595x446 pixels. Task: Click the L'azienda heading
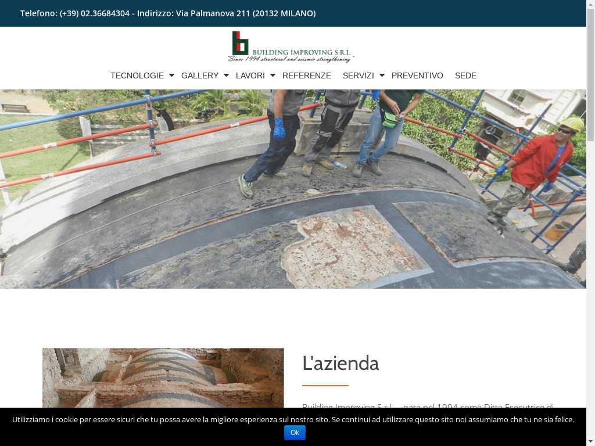[340, 364]
